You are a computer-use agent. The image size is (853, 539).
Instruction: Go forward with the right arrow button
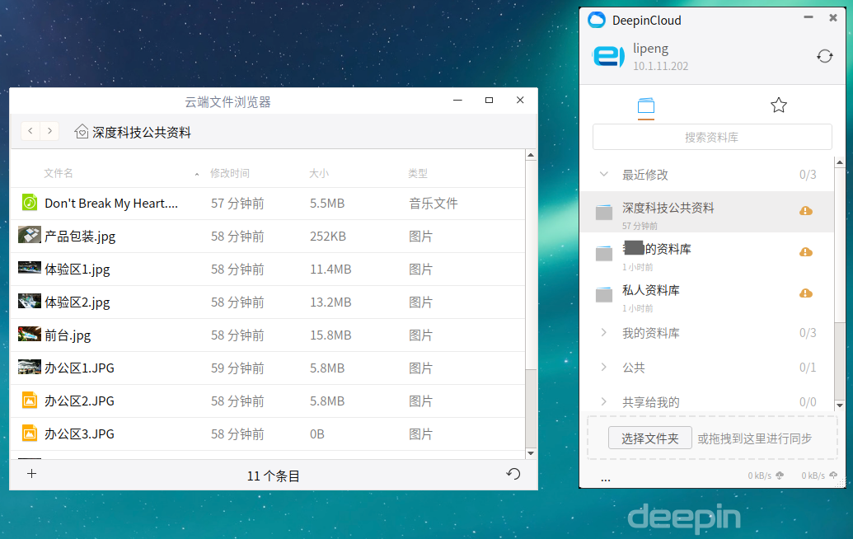pyautogui.click(x=49, y=131)
